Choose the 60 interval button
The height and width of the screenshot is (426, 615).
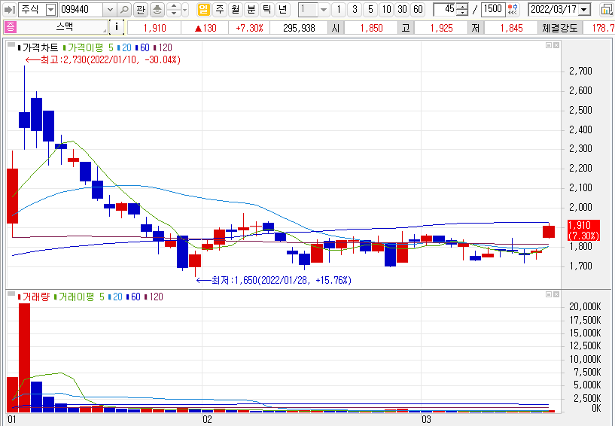click(x=418, y=10)
